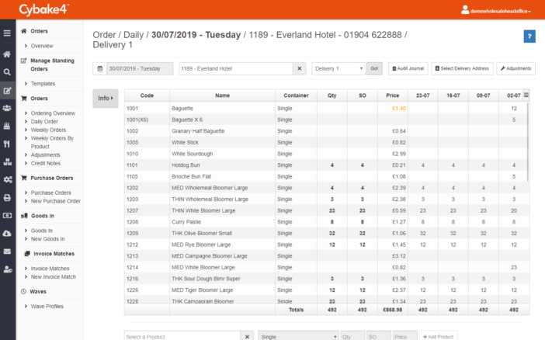Click the Adjustments wrench button
545x340 pixels.
pos(515,68)
